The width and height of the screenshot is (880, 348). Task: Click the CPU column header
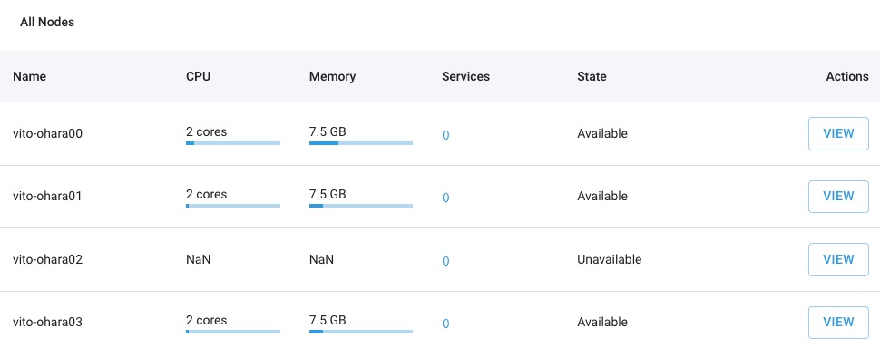tap(198, 76)
